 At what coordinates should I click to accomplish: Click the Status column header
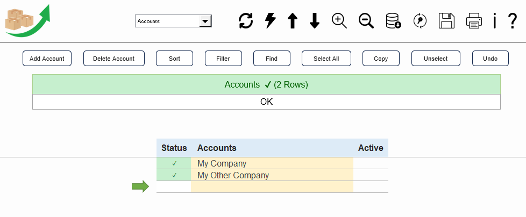click(174, 148)
